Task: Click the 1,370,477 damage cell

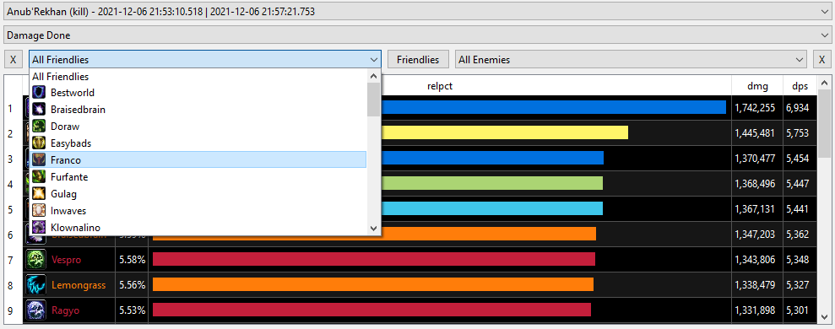Action: [757, 159]
